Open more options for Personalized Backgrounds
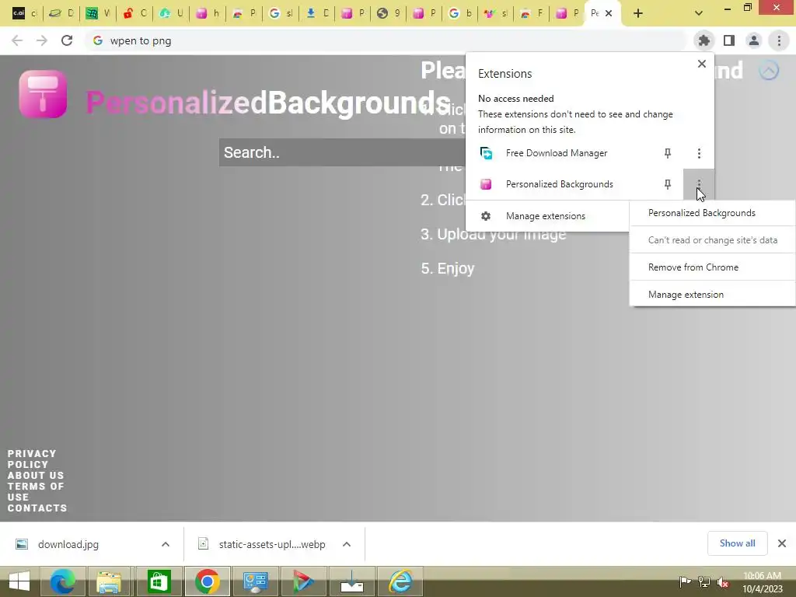Screen dimensions: 796x597 click(699, 184)
